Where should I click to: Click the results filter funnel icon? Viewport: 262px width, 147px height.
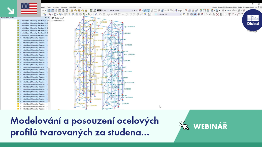point(96,14)
